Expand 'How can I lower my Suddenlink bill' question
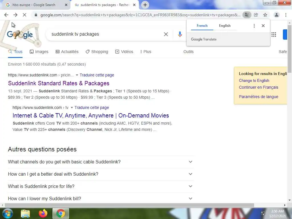Viewport: 292px width, 219px height. pos(101,198)
